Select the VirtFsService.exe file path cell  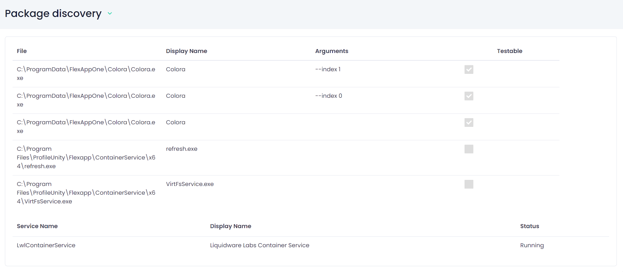pos(86,192)
